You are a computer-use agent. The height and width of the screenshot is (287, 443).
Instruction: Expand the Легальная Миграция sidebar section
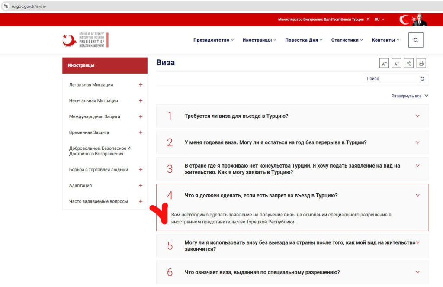[140, 85]
